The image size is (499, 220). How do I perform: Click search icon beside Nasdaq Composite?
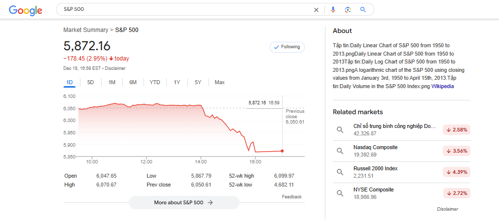click(x=340, y=151)
